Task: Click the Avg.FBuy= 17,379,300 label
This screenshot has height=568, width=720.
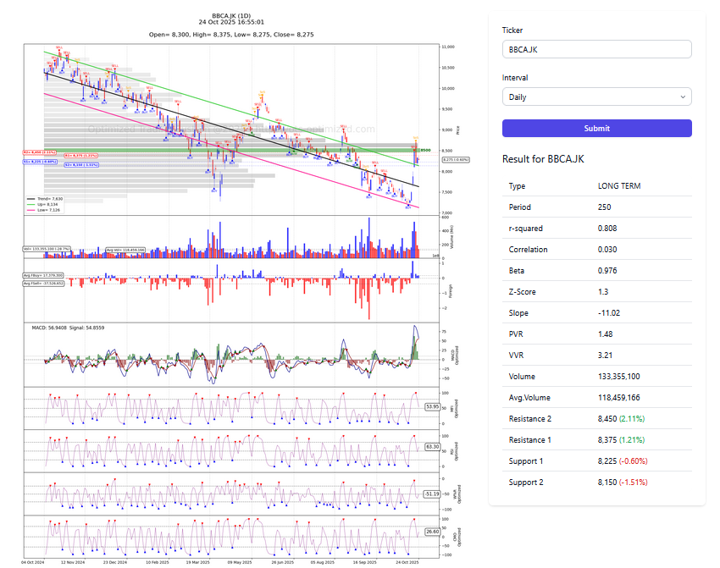Action: pos(43,275)
